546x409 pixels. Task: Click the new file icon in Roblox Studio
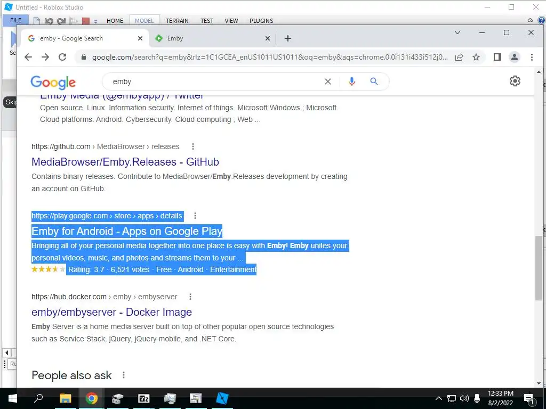point(37,21)
